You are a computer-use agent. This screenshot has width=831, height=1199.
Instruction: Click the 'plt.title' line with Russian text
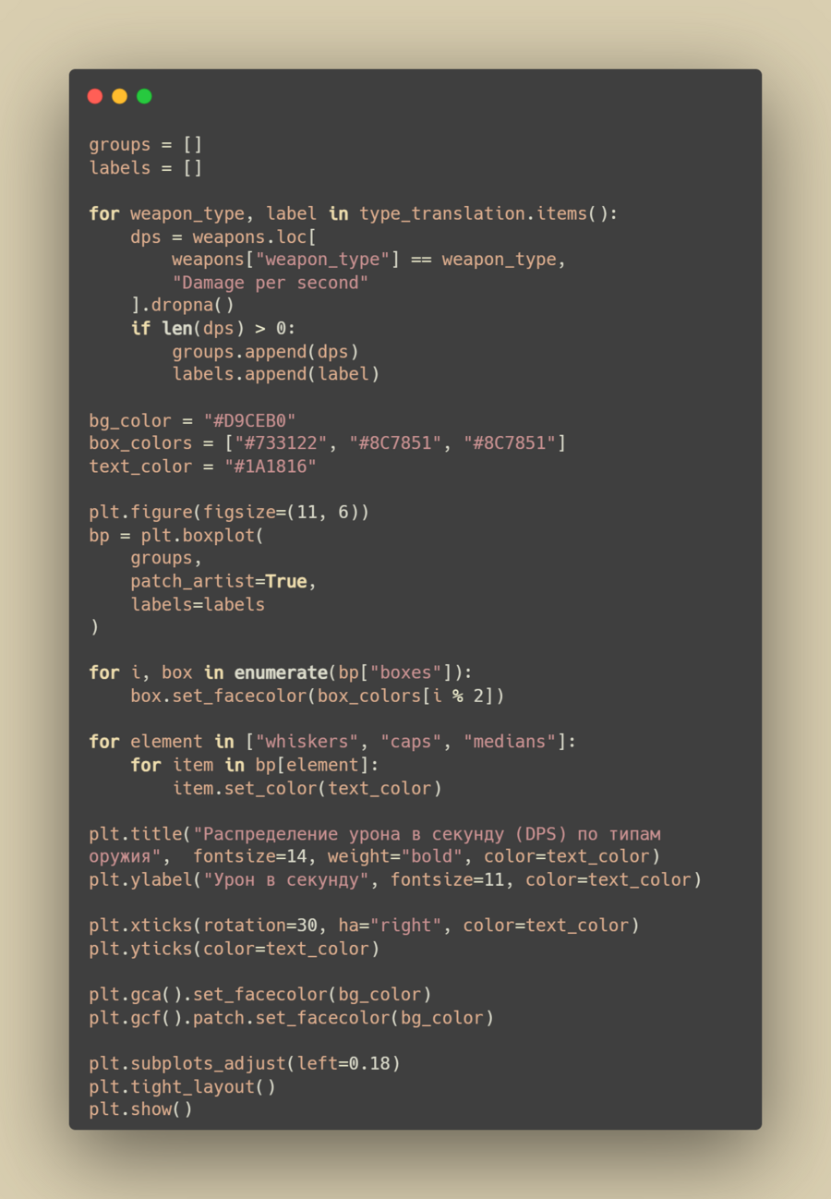[375, 845]
